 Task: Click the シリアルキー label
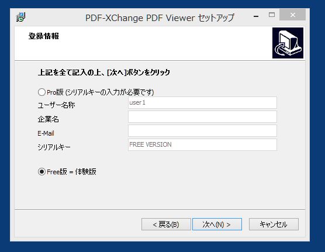click(54, 147)
